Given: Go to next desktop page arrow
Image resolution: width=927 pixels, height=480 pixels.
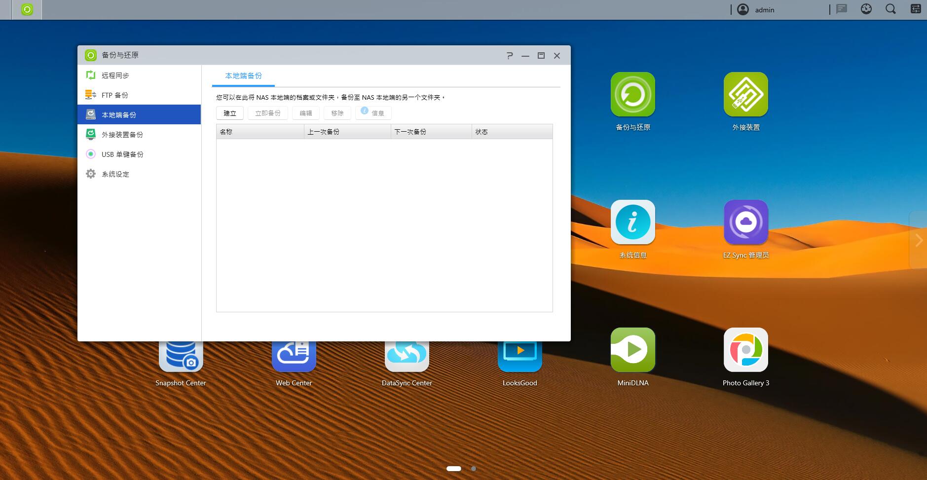Looking at the screenshot, I should 918,240.
